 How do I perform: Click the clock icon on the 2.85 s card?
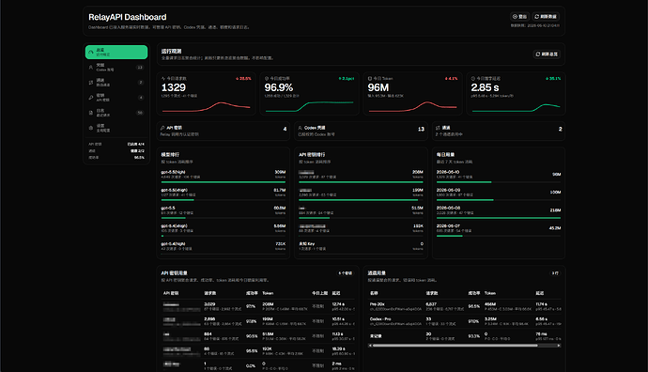473,78
